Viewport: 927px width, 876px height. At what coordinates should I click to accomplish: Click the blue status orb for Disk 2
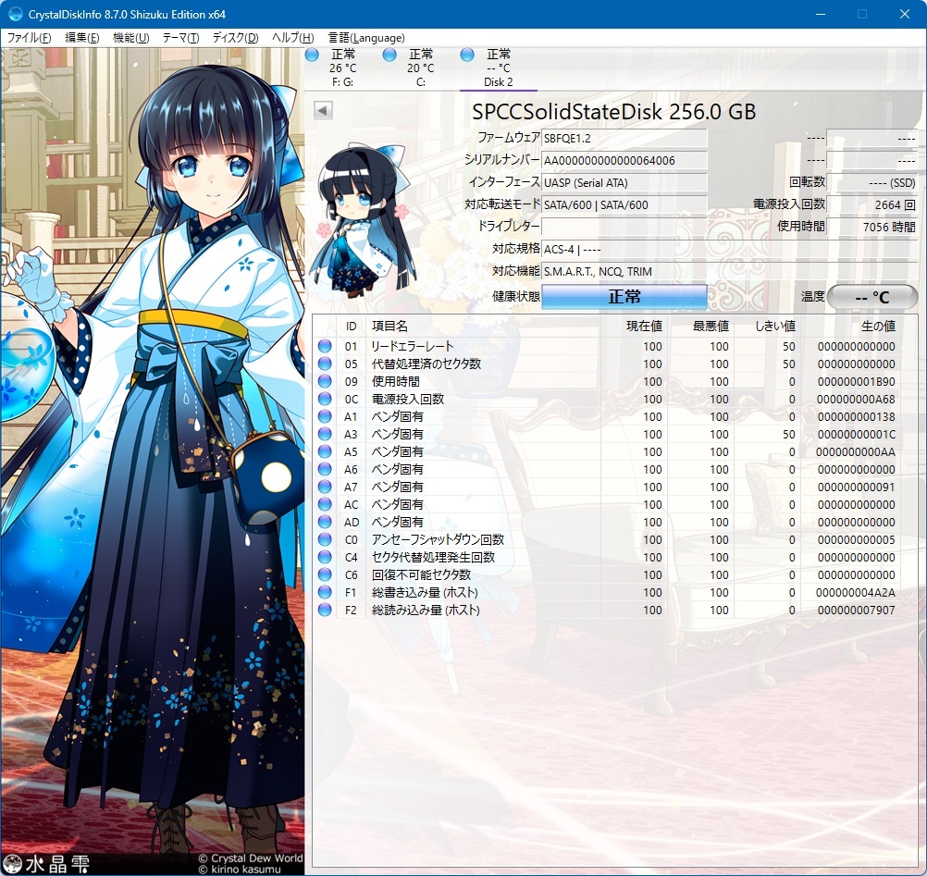pyautogui.click(x=467, y=55)
